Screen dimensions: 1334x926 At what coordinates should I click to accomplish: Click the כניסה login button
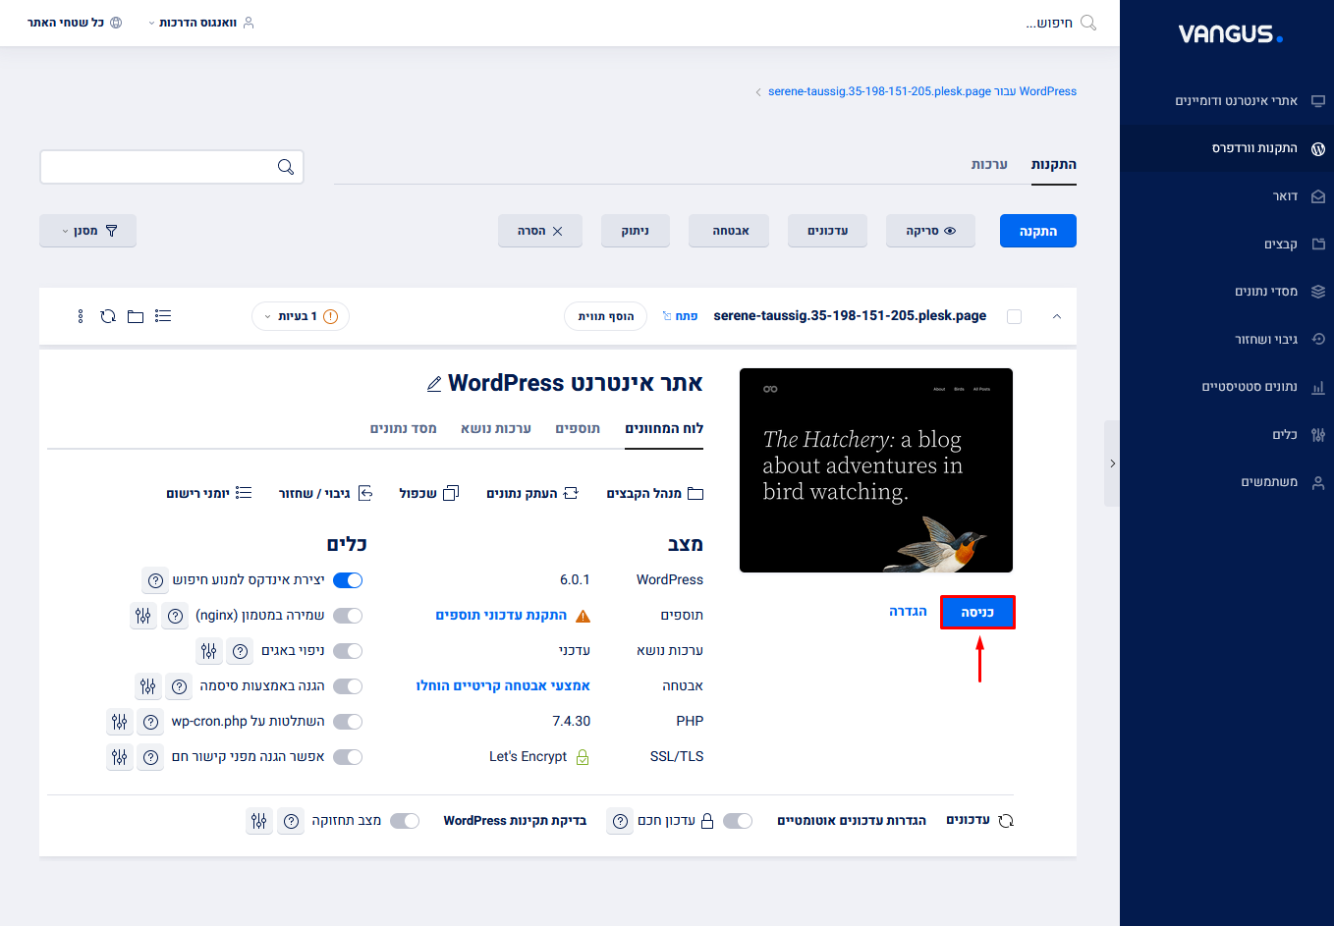[x=977, y=612]
